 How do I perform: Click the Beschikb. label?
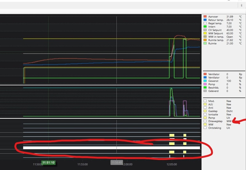(213, 87)
